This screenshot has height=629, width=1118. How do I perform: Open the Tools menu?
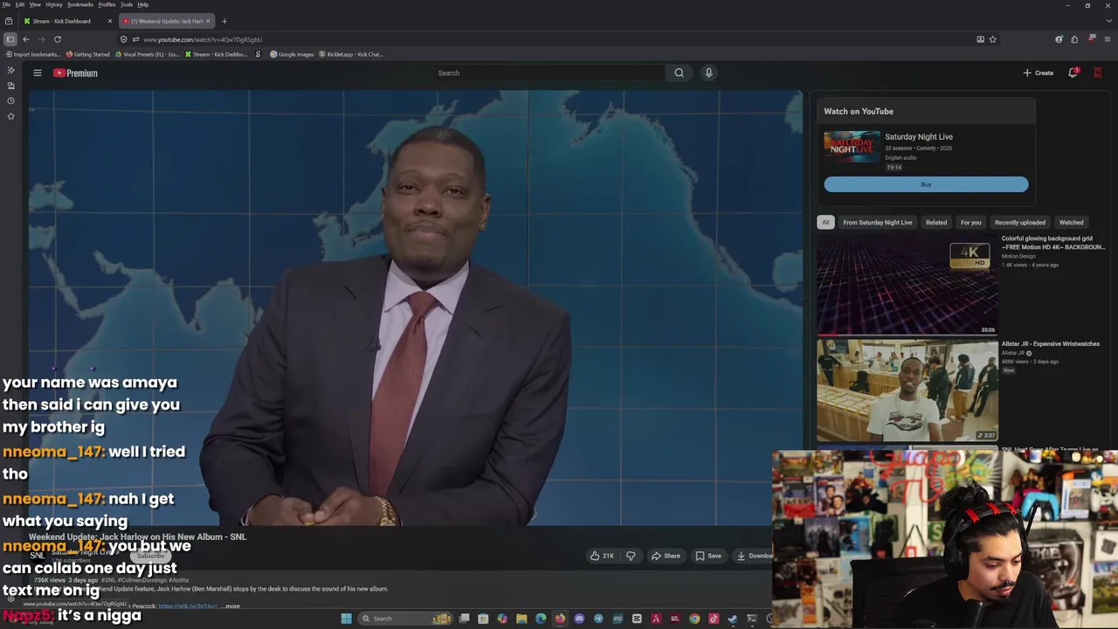[127, 4]
